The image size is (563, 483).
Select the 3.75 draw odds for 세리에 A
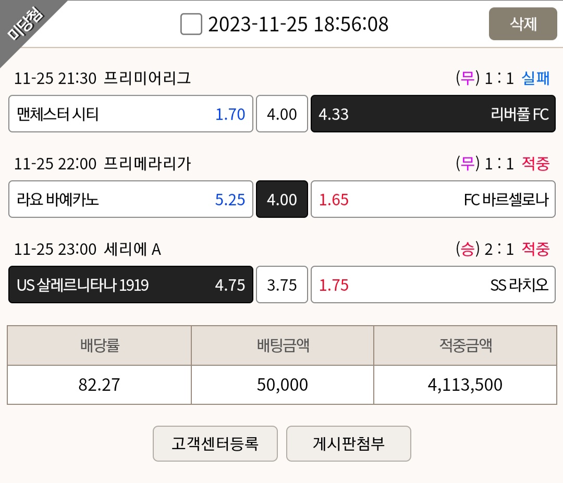coord(282,284)
